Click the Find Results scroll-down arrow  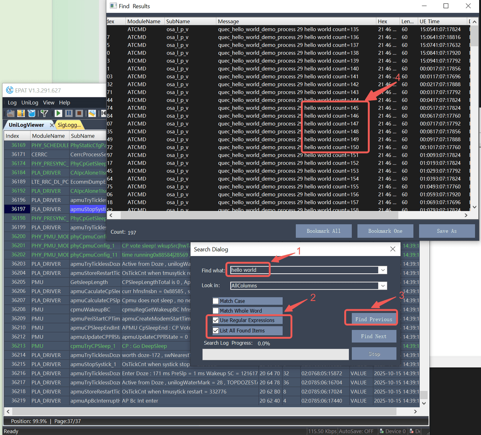tap(475, 207)
